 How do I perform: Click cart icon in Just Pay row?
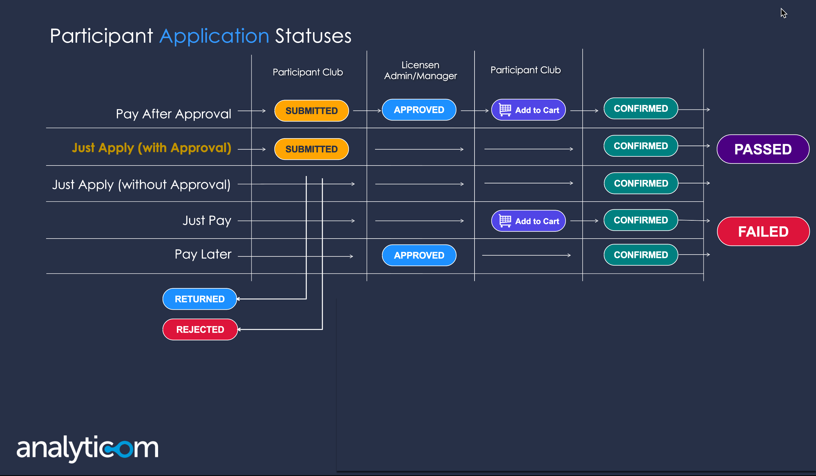click(x=505, y=221)
